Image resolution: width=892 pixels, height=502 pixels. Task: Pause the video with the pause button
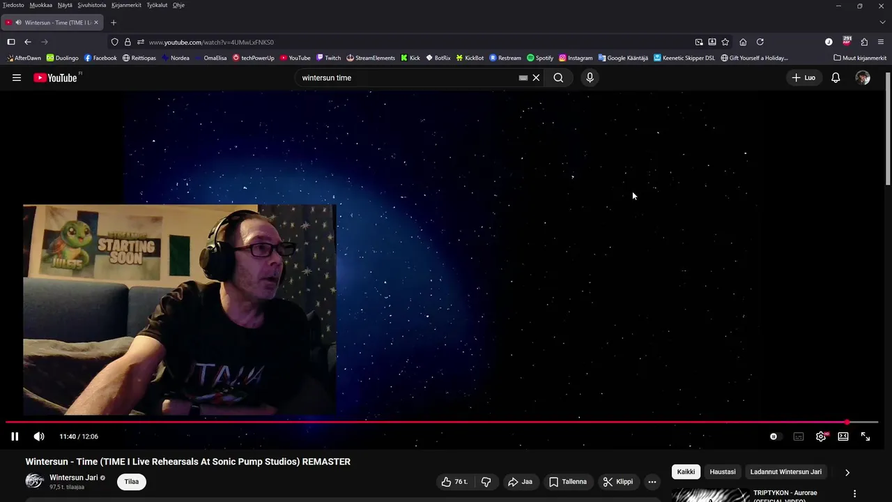click(15, 436)
